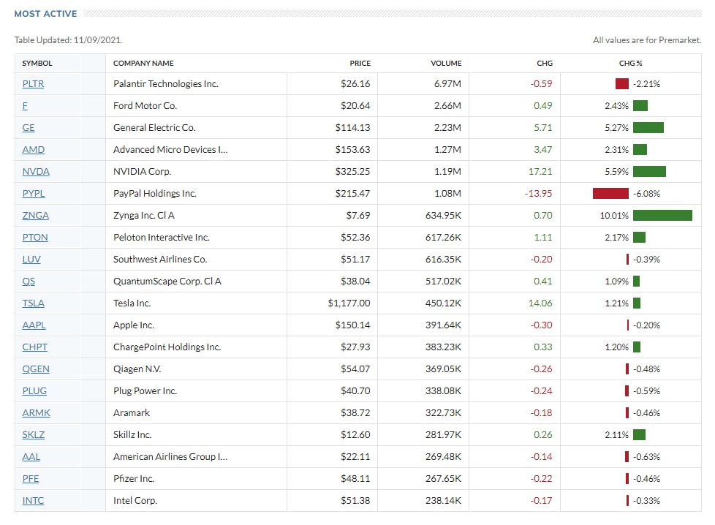The width and height of the screenshot is (715, 525).
Task: Click the red PayPal -6.08% bar
Action: click(x=610, y=193)
